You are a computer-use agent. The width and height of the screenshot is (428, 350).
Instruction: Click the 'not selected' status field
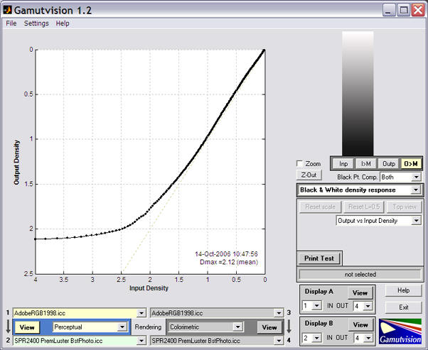pyautogui.click(x=360, y=275)
